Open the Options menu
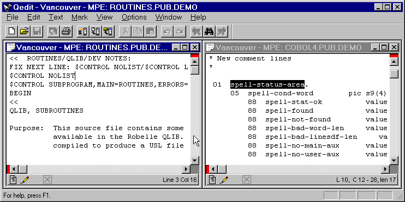Screen dimensions: 405x202 [x=134, y=17]
